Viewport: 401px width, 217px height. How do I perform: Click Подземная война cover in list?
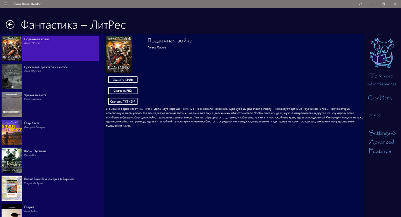12,48
